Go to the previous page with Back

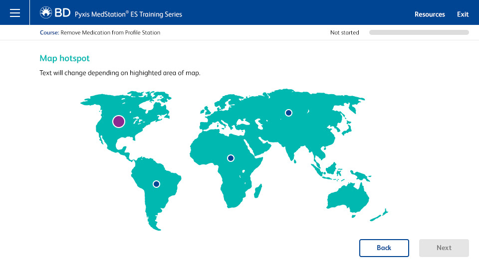384,248
